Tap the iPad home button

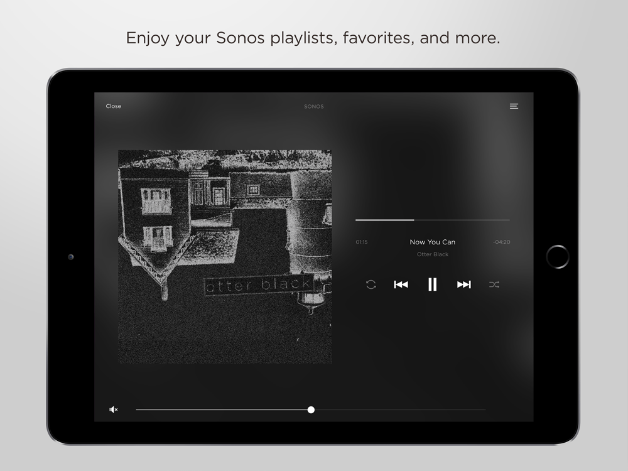point(558,257)
